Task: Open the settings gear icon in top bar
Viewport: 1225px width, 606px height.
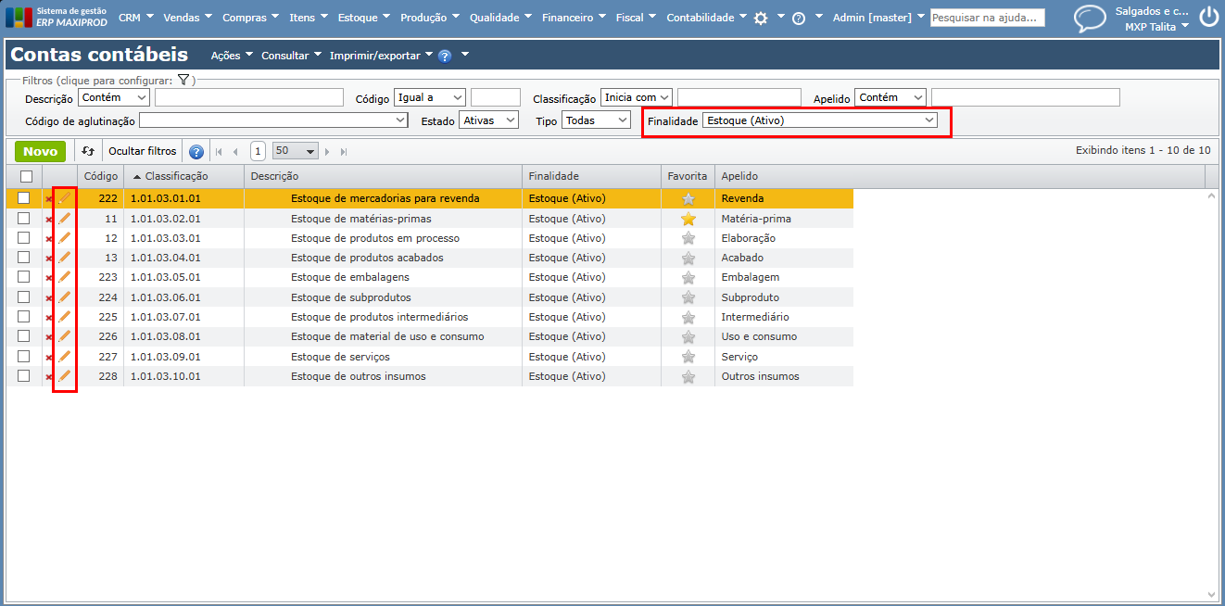Action: click(x=761, y=18)
